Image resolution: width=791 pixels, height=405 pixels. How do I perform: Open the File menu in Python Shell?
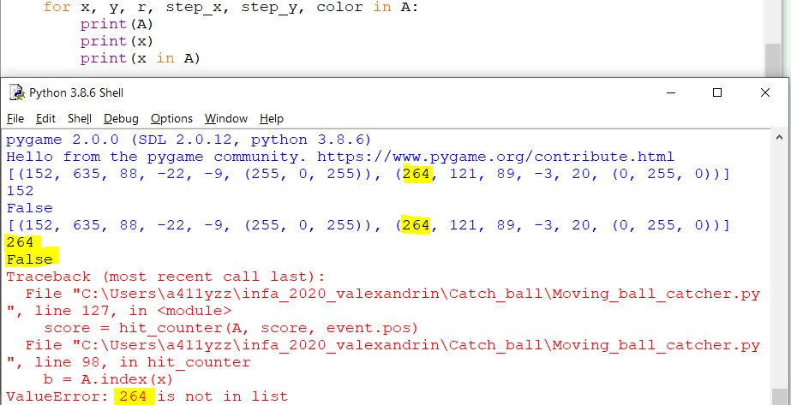[15, 118]
